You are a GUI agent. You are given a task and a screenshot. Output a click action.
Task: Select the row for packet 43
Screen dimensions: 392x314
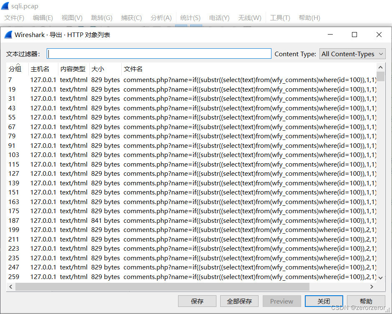pos(191,108)
